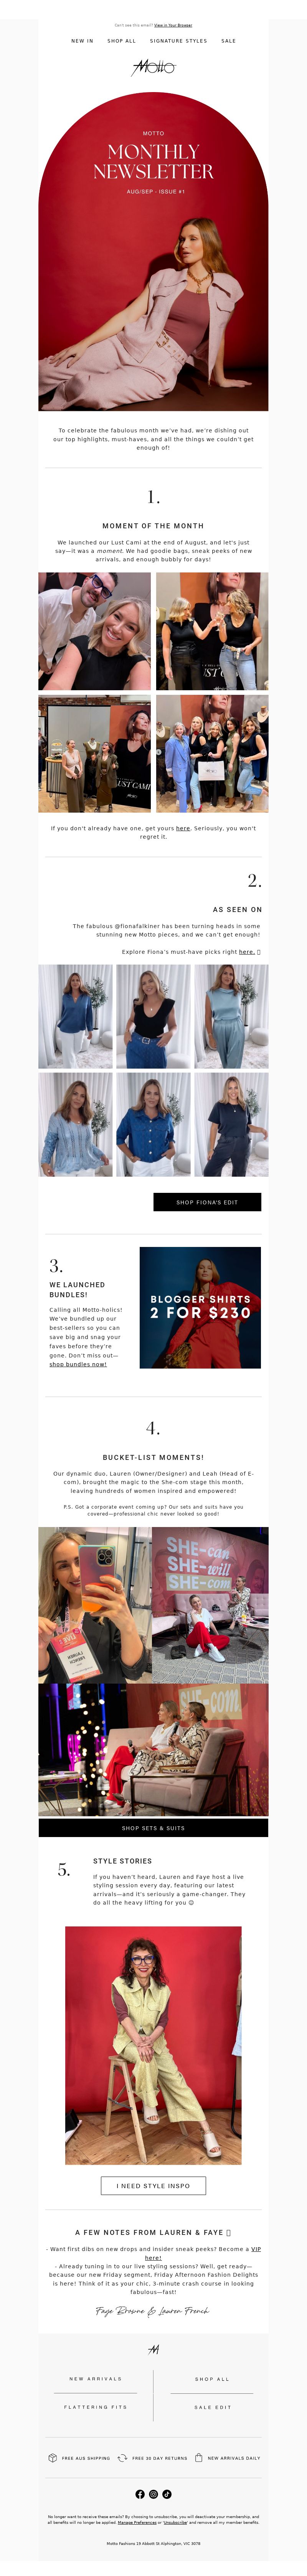Click the SHOP FIONA'S EDIT button
The height and width of the screenshot is (2576, 307).
tap(207, 1202)
